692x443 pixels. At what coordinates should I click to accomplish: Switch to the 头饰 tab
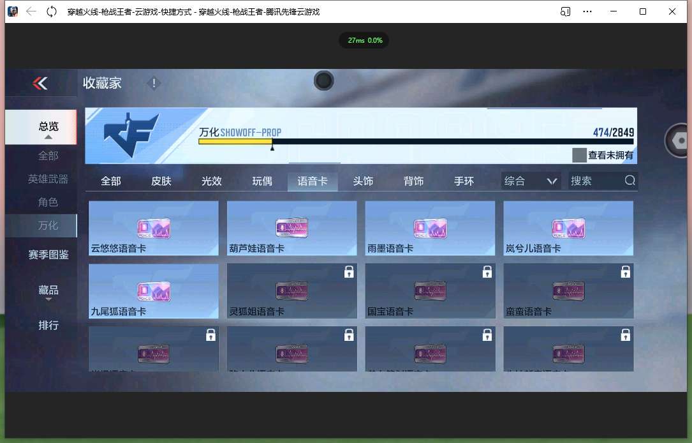tap(363, 181)
